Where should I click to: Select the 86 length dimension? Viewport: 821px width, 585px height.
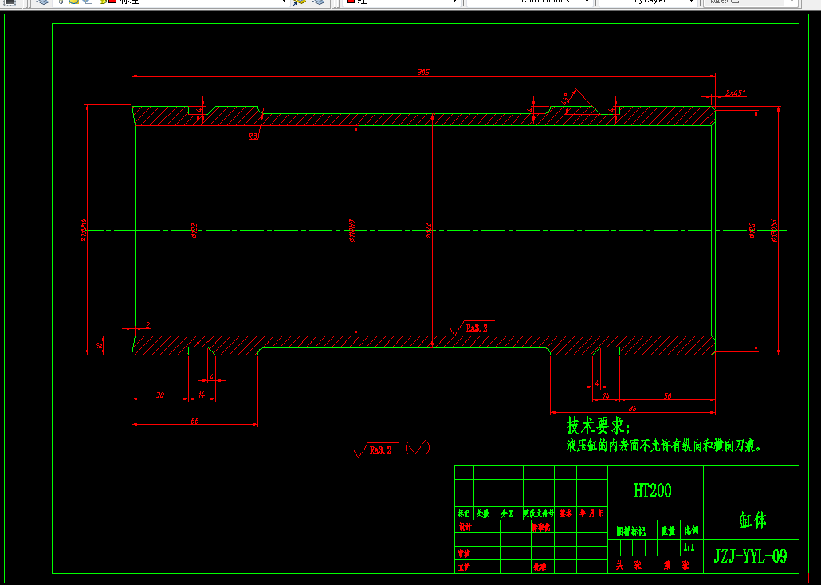[x=632, y=409]
